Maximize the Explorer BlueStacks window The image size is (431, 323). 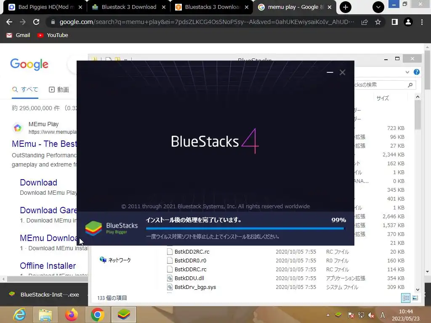click(397, 58)
